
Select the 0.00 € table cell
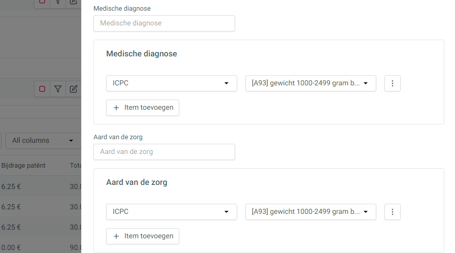pos(11,247)
